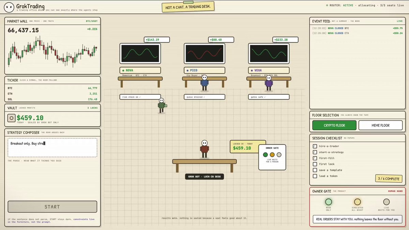Select SOL in the ticker list

tap(52, 99)
